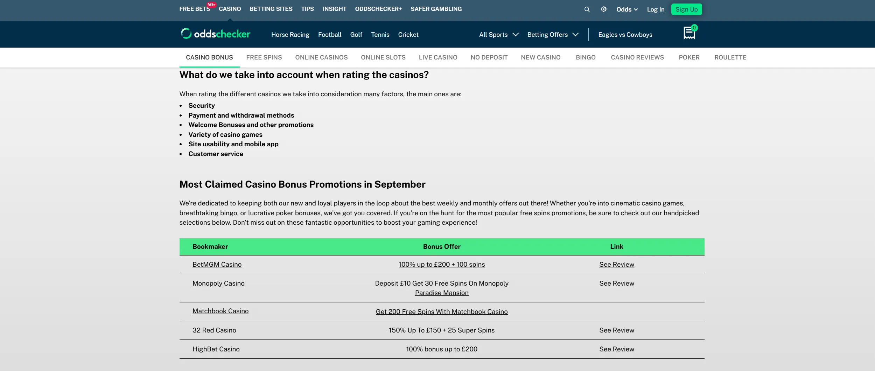Expand the Odds format dropdown
The height and width of the screenshot is (371, 875).
click(627, 9)
